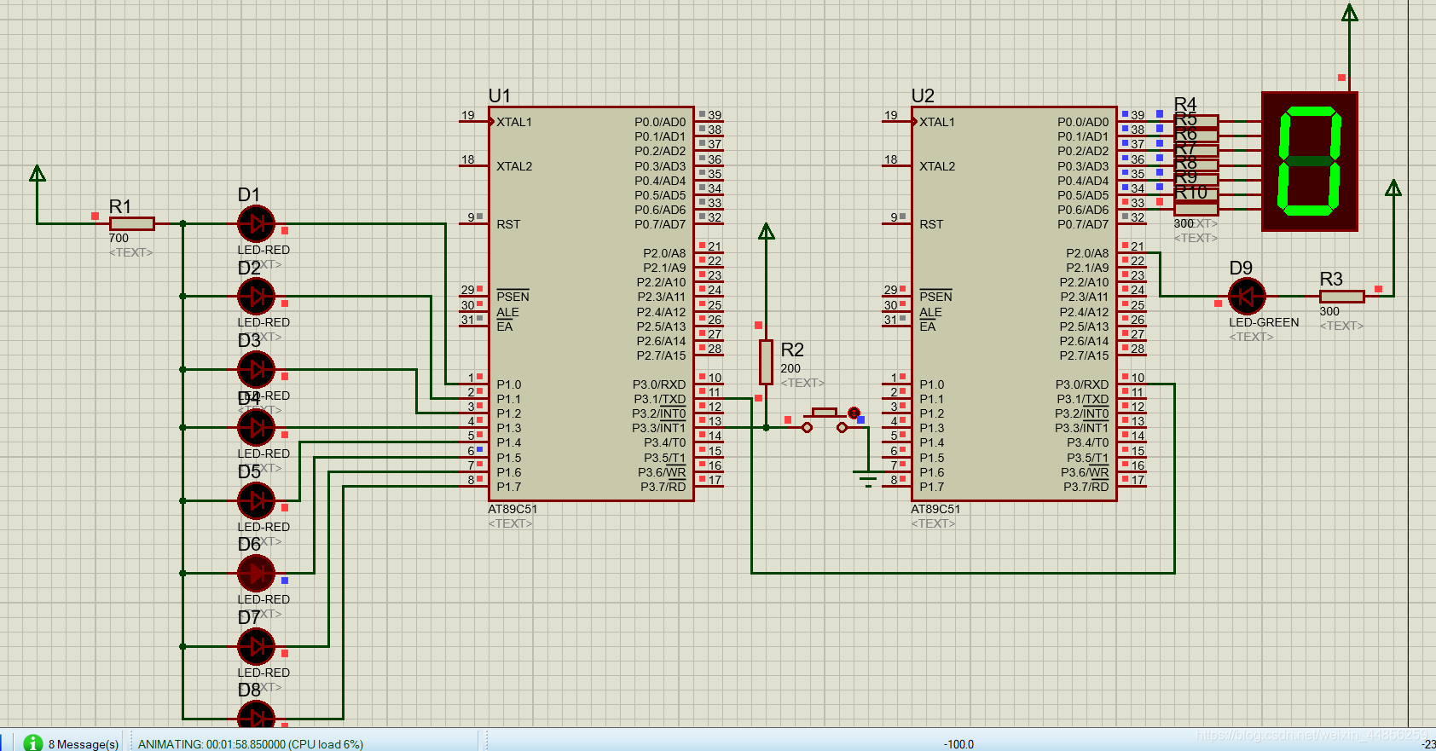Image resolution: width=1436 pixels, height=751 pixels.
Task: Click the power terminal above the display
Action: tap(1350, 14)
